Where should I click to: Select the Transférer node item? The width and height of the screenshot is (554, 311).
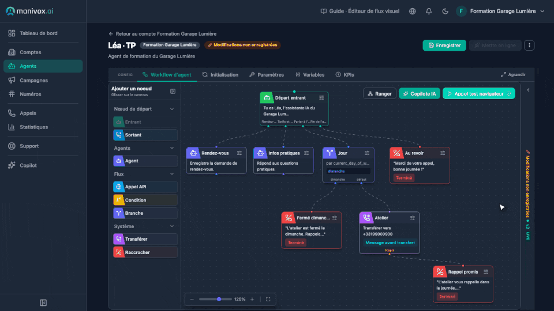(x=145, y=239)
